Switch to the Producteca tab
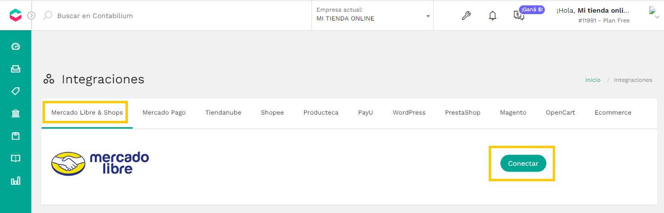Screen dimensions: 664x213 tap(321, 113)
